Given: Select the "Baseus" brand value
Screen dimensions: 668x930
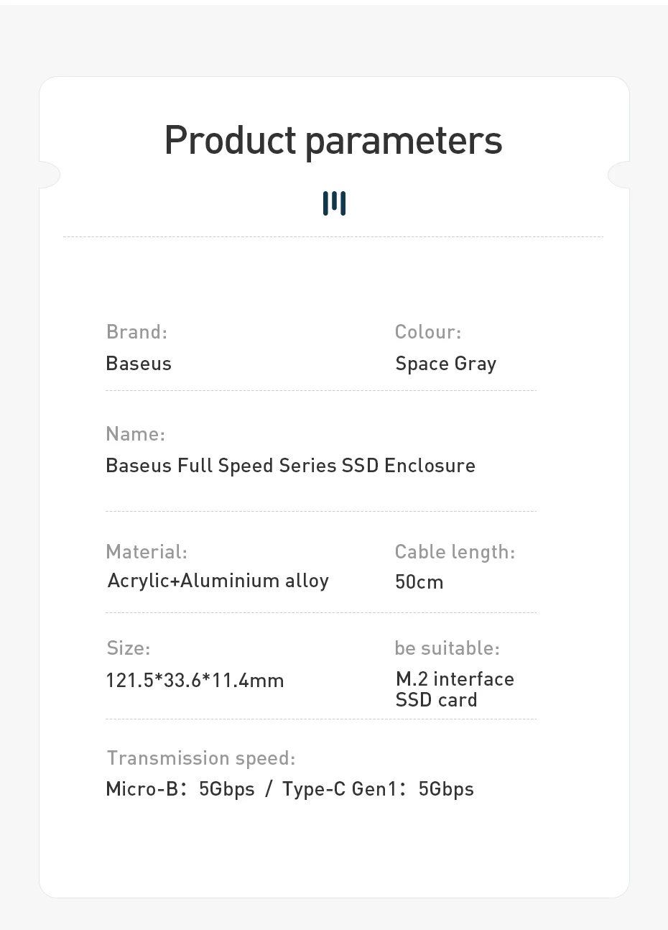Looking at the screenshot, I should click(139, 364).
